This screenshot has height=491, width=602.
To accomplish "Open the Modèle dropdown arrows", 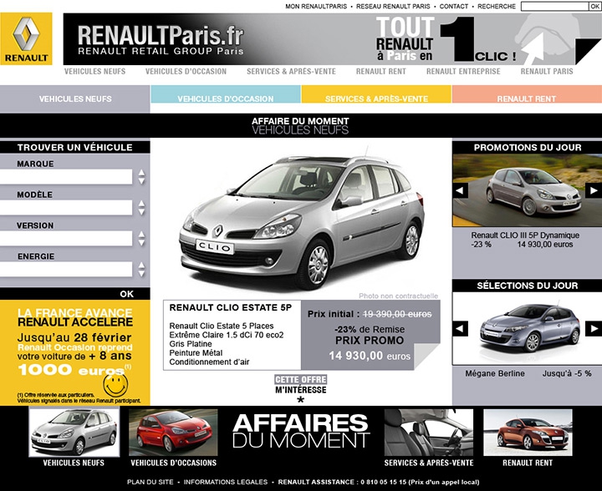I will tap(141, 208).
